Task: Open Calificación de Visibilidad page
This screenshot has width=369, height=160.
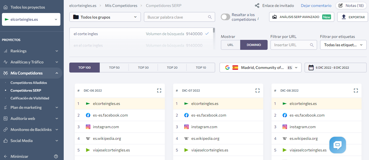Action: point(30,98)
